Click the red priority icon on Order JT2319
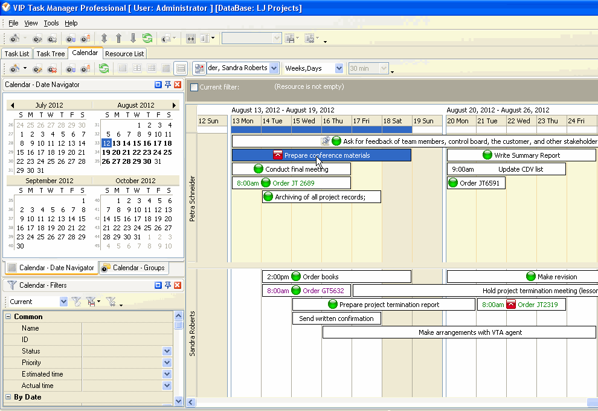 (x=511, y=305)
